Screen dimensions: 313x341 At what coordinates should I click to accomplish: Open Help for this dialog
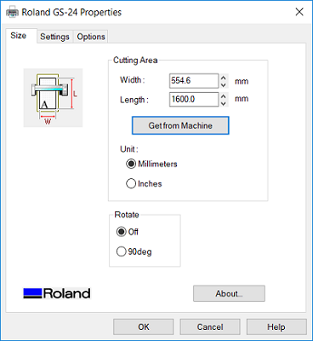coord(276,327)
